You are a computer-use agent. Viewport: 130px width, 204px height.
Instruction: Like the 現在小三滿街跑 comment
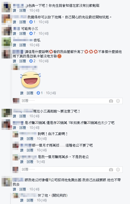coord(14,116)
